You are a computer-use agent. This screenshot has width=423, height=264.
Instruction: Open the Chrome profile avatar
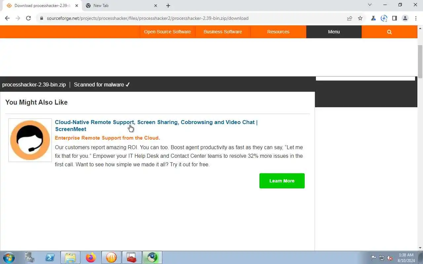coord(405,18)
